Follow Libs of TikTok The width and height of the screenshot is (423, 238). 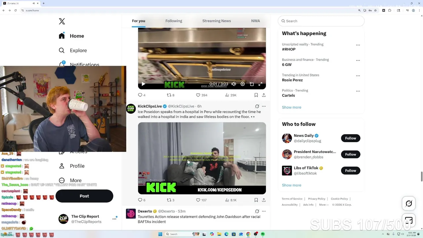point(351,171)
